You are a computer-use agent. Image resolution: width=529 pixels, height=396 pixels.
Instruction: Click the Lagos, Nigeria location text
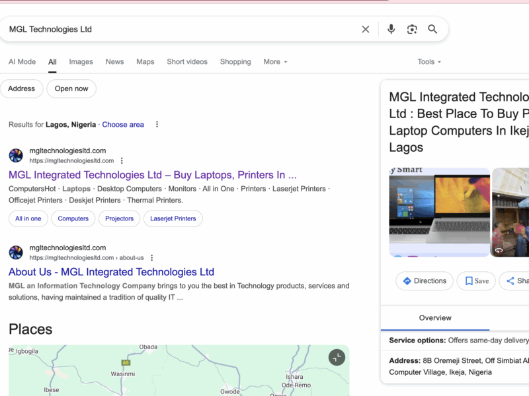[x=71, y=125]
